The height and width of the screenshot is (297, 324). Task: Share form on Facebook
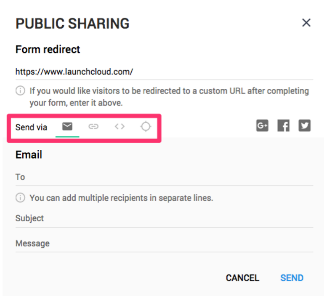pyautogui.click(x=283, y=125)
